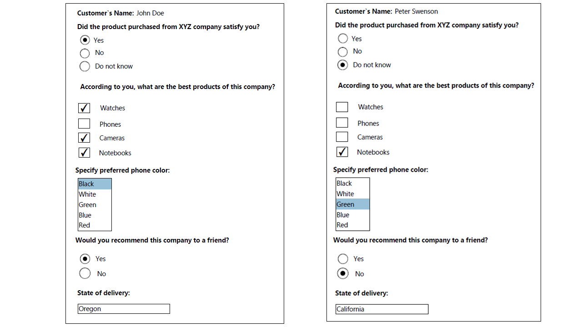Click the 'Oregon' state of delivery field

[124, 309]
